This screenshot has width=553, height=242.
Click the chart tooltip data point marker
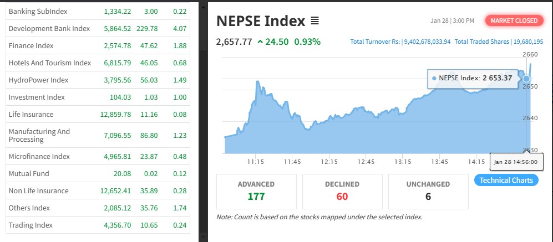[526, 79]
